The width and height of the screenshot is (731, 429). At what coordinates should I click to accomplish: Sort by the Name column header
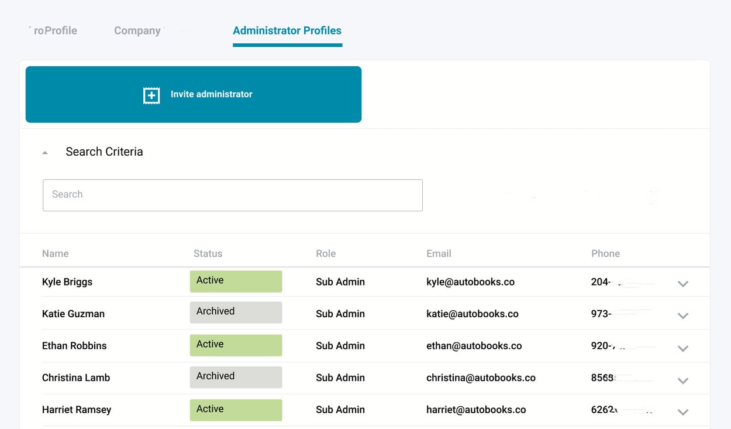point(55,253)
